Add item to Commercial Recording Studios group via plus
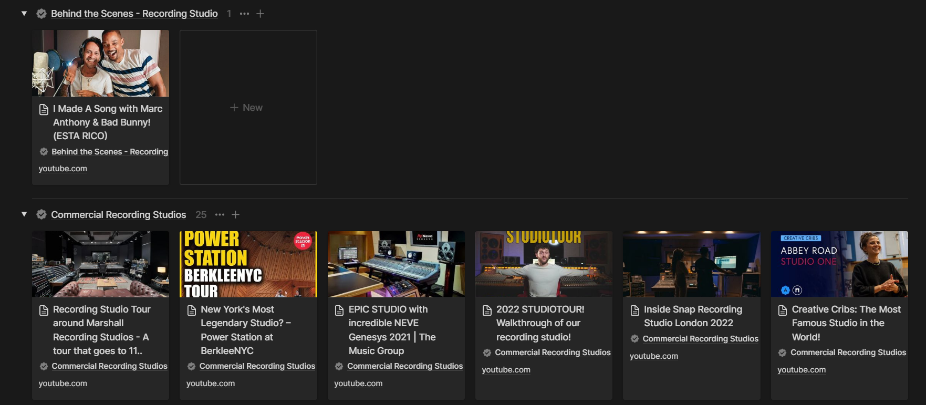Image resolution: width=926 pixels, height=405 pixels. [x=236, y=215]
